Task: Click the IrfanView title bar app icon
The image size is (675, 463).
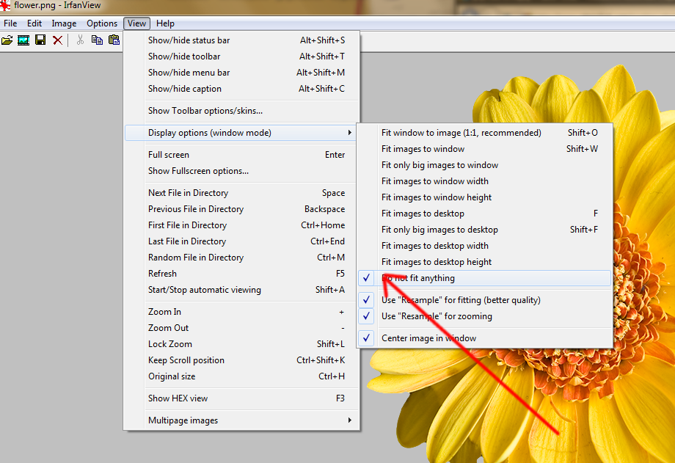Action: [x=5, y=5]
